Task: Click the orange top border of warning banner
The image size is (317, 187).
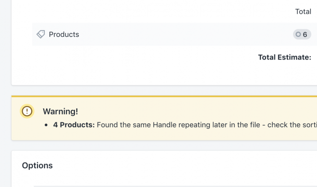Action: (x=164, y=96)
